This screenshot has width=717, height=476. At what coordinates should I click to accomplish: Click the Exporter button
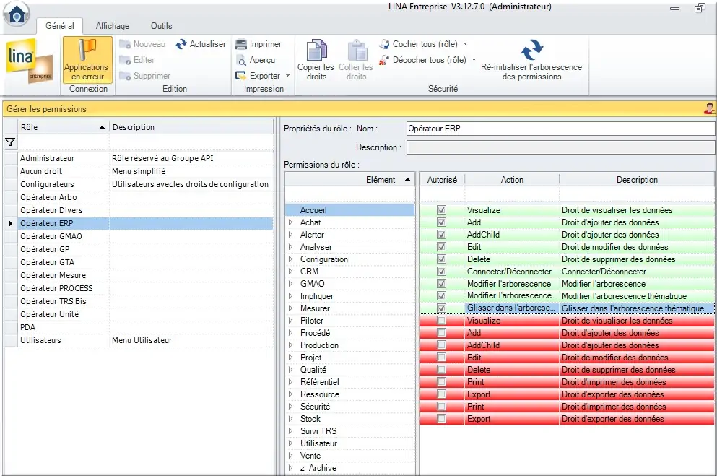(258, 76)
